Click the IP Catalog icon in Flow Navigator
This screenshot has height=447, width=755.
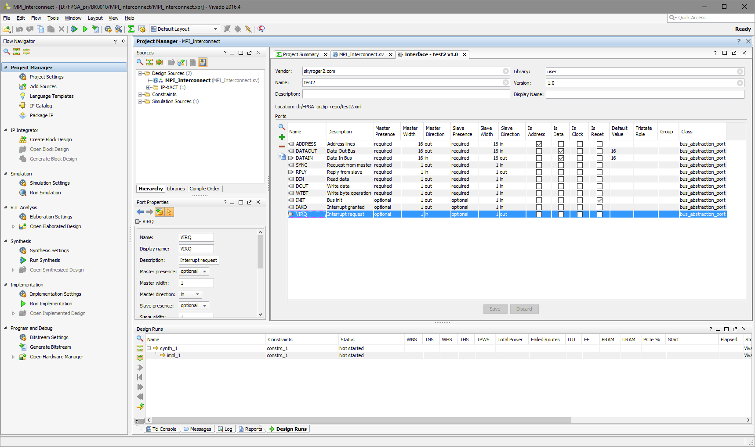coord(23,106)
